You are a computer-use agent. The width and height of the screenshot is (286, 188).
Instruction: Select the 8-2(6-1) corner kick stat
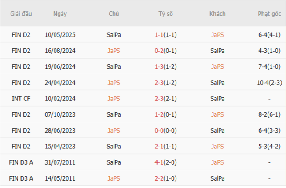click(269, 114)
